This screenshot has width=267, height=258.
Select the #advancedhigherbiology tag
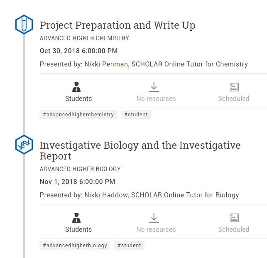pyautogui.click(x=75, y=246)
